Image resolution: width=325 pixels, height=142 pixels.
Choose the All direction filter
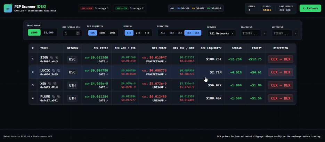(x=163, y=33)
